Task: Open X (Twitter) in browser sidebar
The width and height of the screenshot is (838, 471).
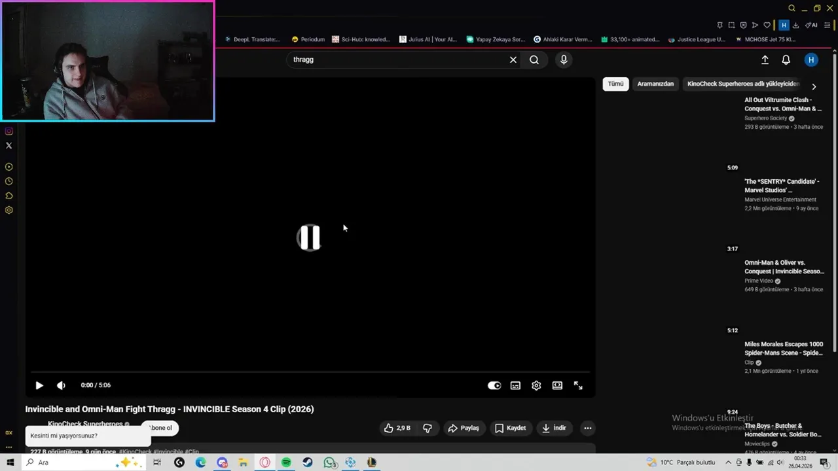Action: 9,146
